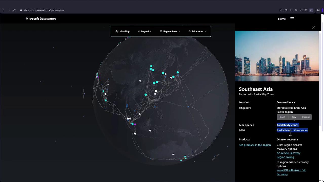Follow the Region Pairing link
The width and height of the screenshot is (324, 182).
[285, 157]
